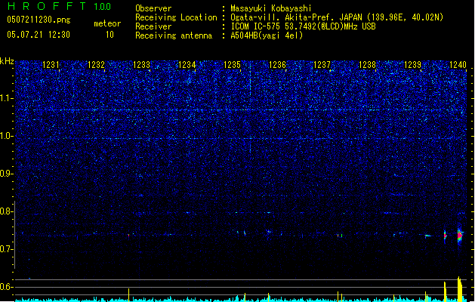Click the yellow amplitude spike just after 1233
Viewport: 475px width, 302px height.
tap(128, 294)
